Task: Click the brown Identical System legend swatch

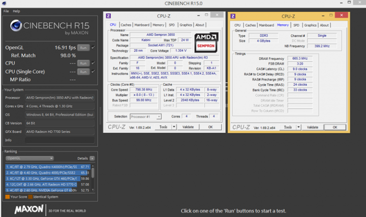Action: [x=30, y=197]
